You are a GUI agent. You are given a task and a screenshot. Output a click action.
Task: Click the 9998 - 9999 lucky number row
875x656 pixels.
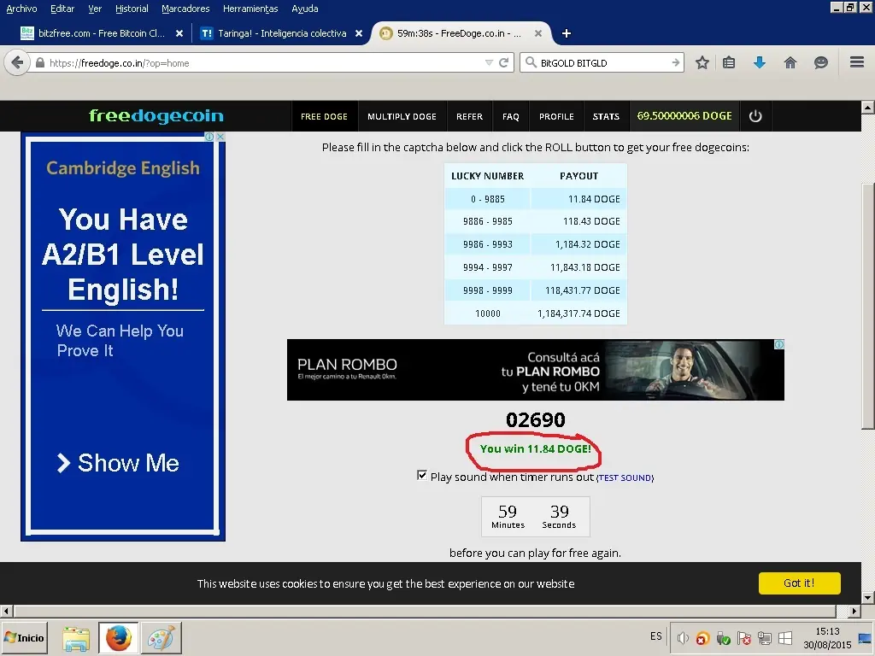tap(535, 290)
